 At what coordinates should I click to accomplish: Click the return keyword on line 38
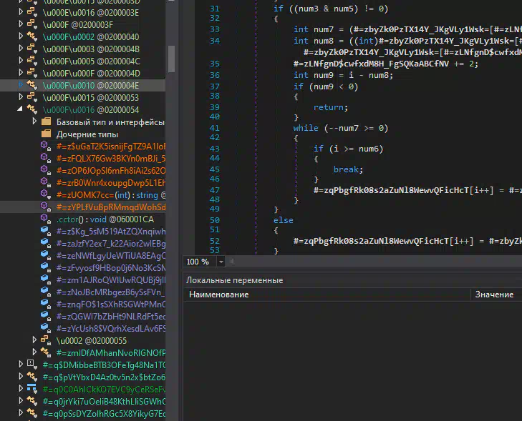click(x=330, y=107)
